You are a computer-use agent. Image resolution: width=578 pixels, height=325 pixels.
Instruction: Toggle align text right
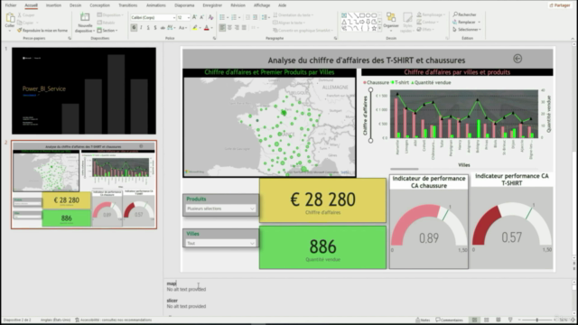(x=237, y=28)
